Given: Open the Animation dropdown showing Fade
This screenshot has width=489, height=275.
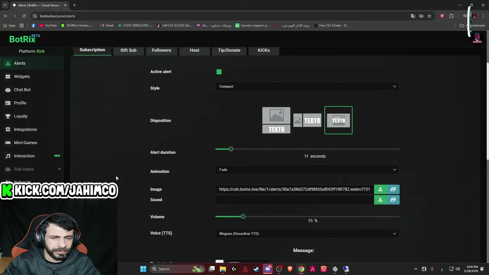Looking at the screenshot, I should click(x=308, y=170).
